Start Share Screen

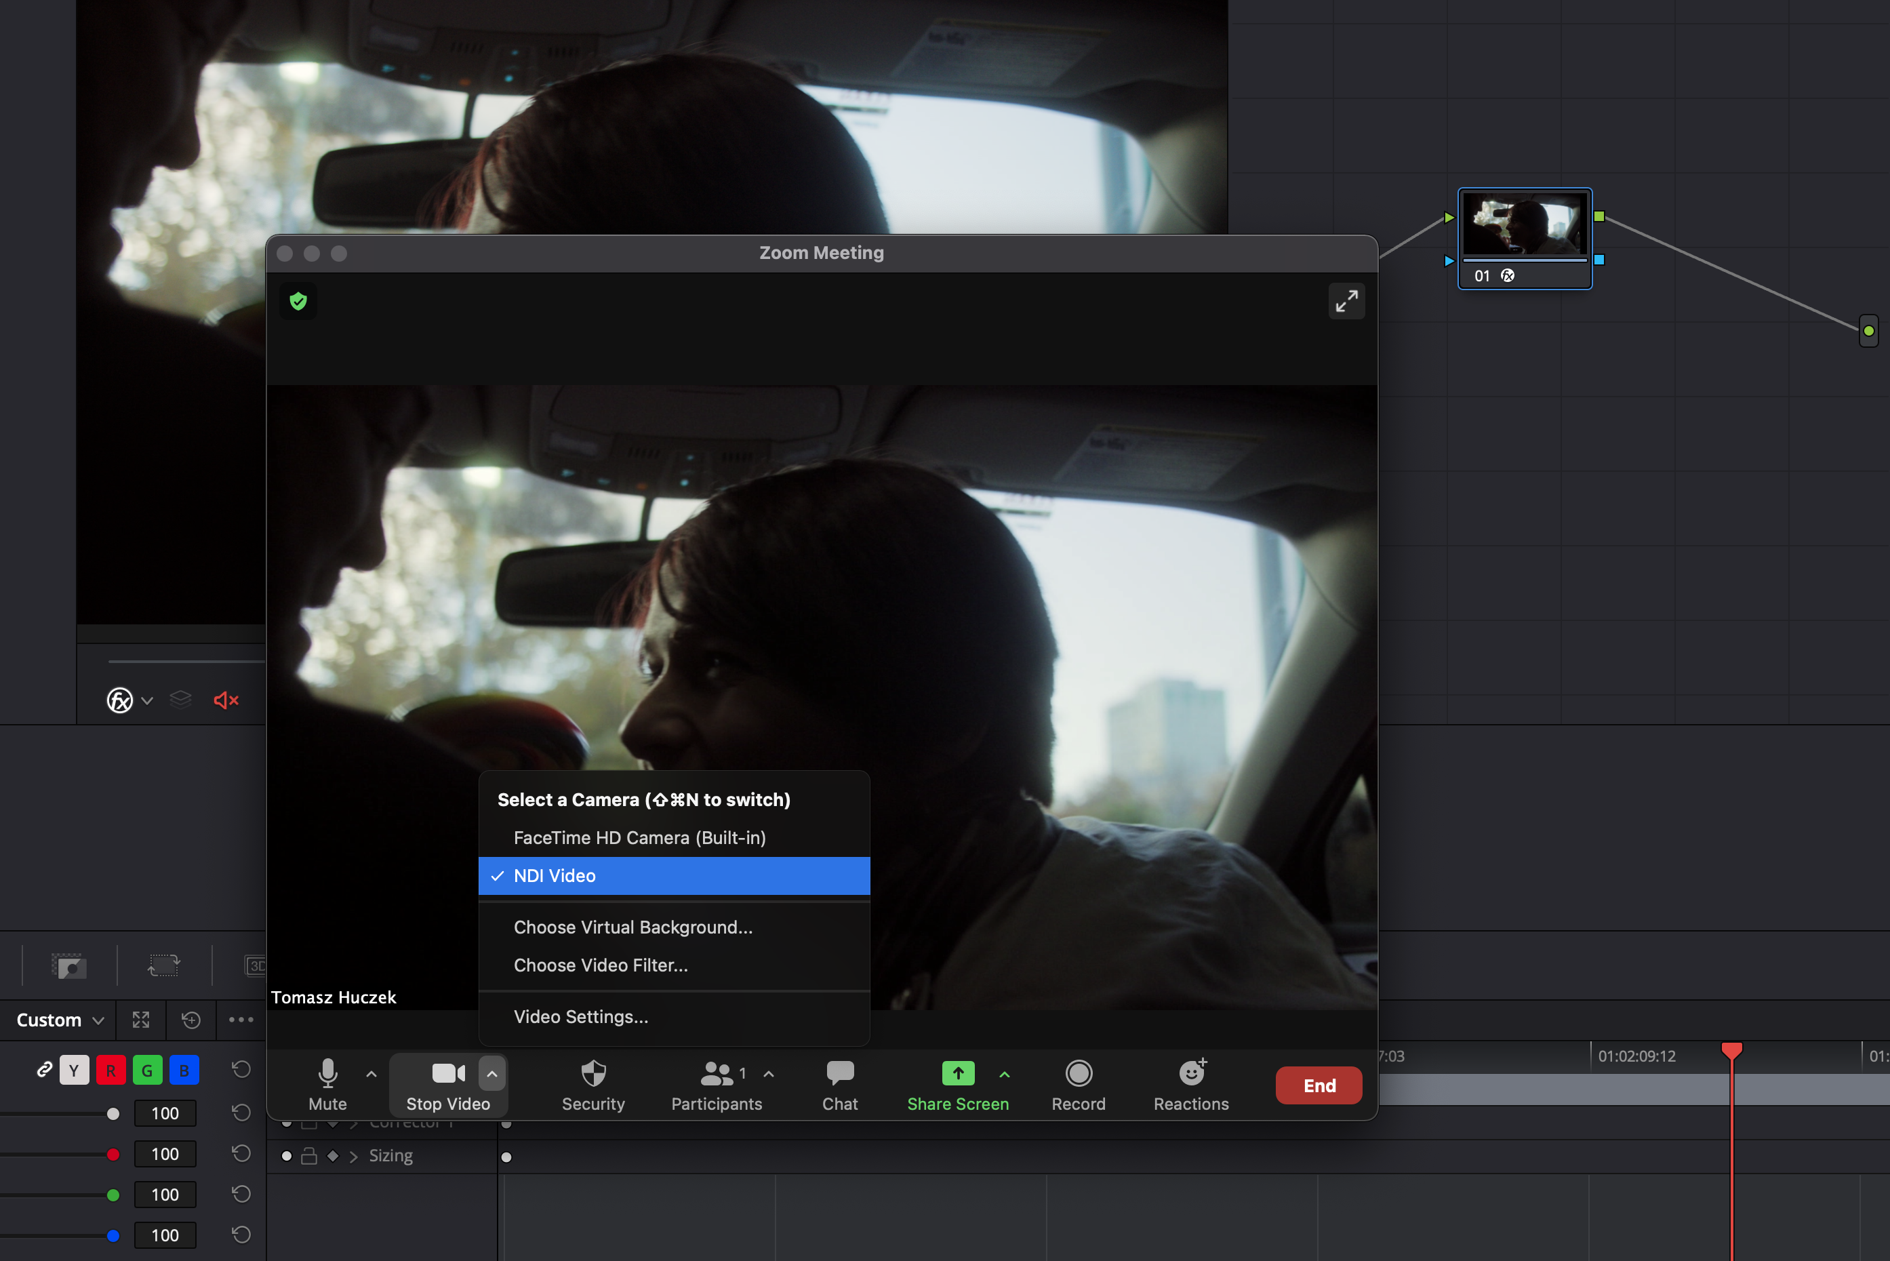957,1084
